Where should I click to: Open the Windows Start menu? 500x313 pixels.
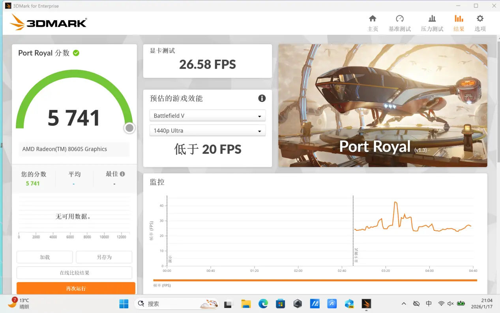(124, 304)
